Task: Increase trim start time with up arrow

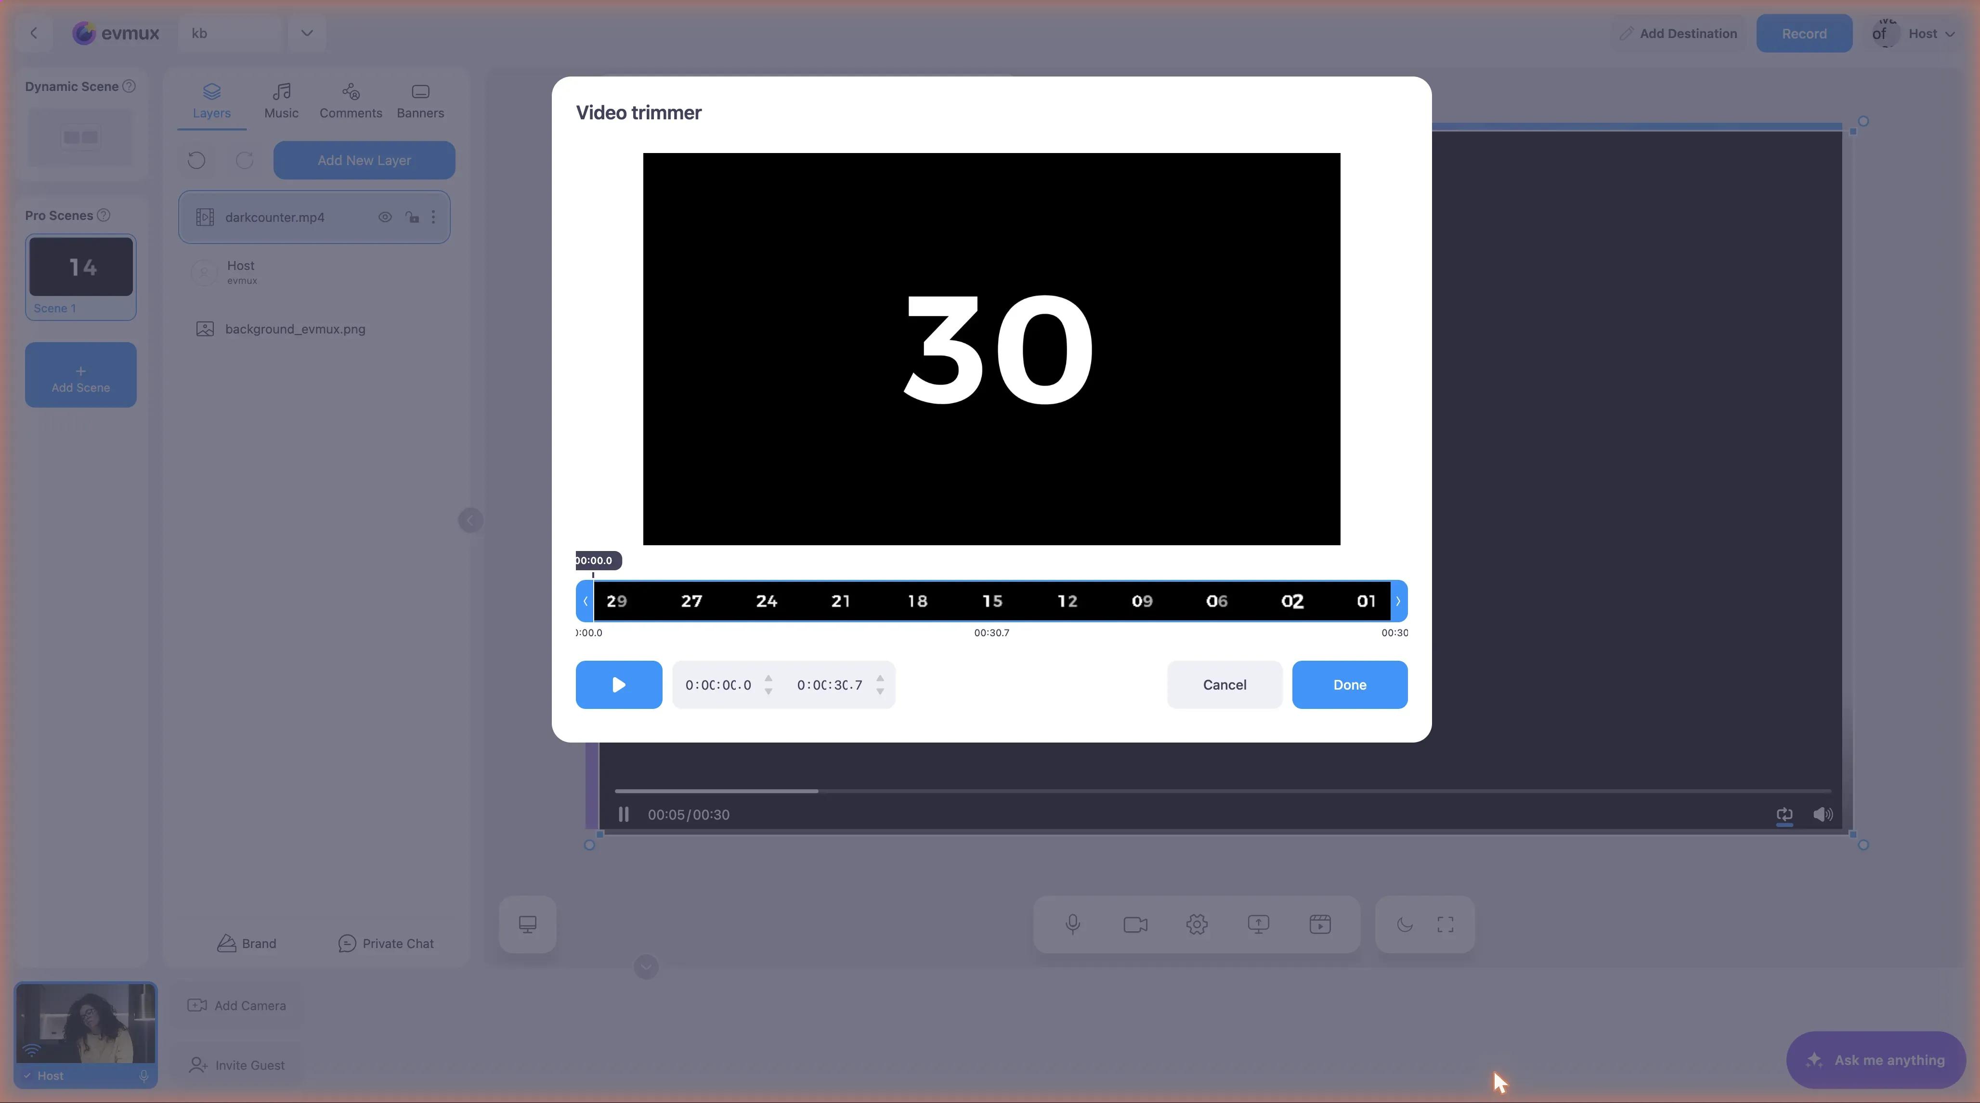Action: [768, 678]
